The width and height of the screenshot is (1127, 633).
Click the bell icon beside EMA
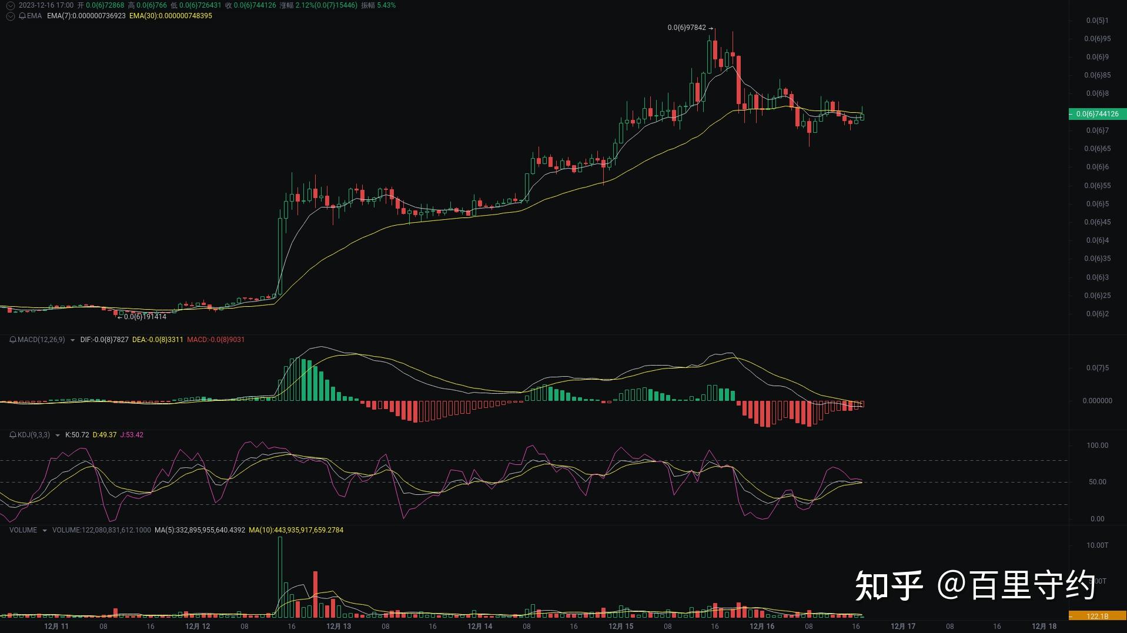pos(22,16)
